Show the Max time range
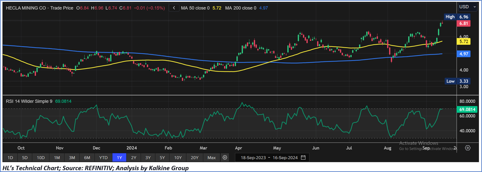 point(211,157)
